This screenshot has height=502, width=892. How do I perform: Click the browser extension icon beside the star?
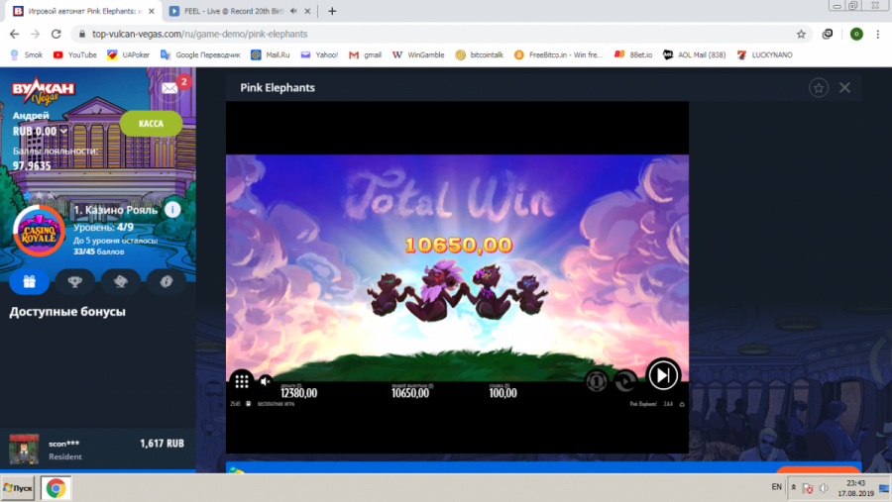828,34
